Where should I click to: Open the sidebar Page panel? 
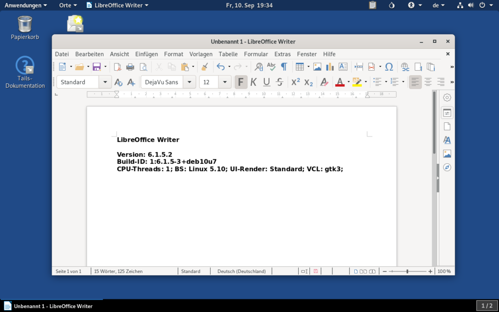coord(447,126)
